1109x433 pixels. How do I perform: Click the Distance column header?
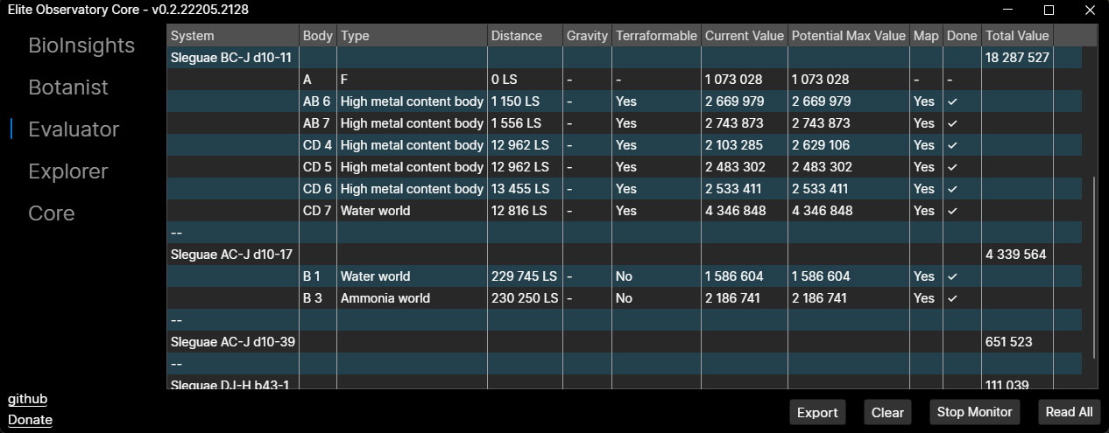pos(525,36)
